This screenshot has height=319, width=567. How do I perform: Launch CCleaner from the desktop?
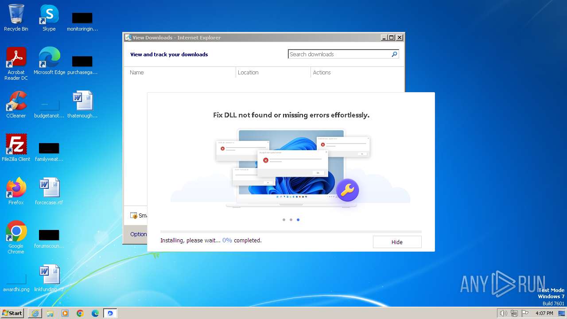point(16,104)
